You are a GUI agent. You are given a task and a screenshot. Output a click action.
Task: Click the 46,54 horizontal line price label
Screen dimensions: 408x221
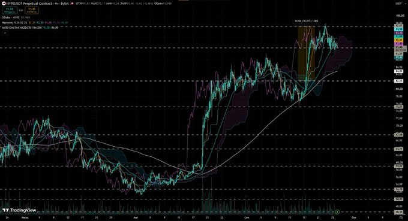click(x=399, y=212)
